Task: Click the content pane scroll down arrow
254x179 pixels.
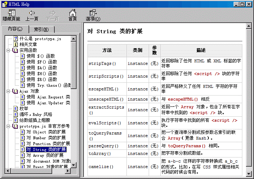Action: 249,174
